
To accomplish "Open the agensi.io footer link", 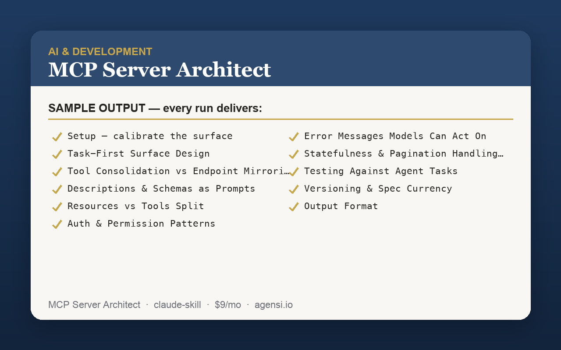I will click(x=273, y=304).
